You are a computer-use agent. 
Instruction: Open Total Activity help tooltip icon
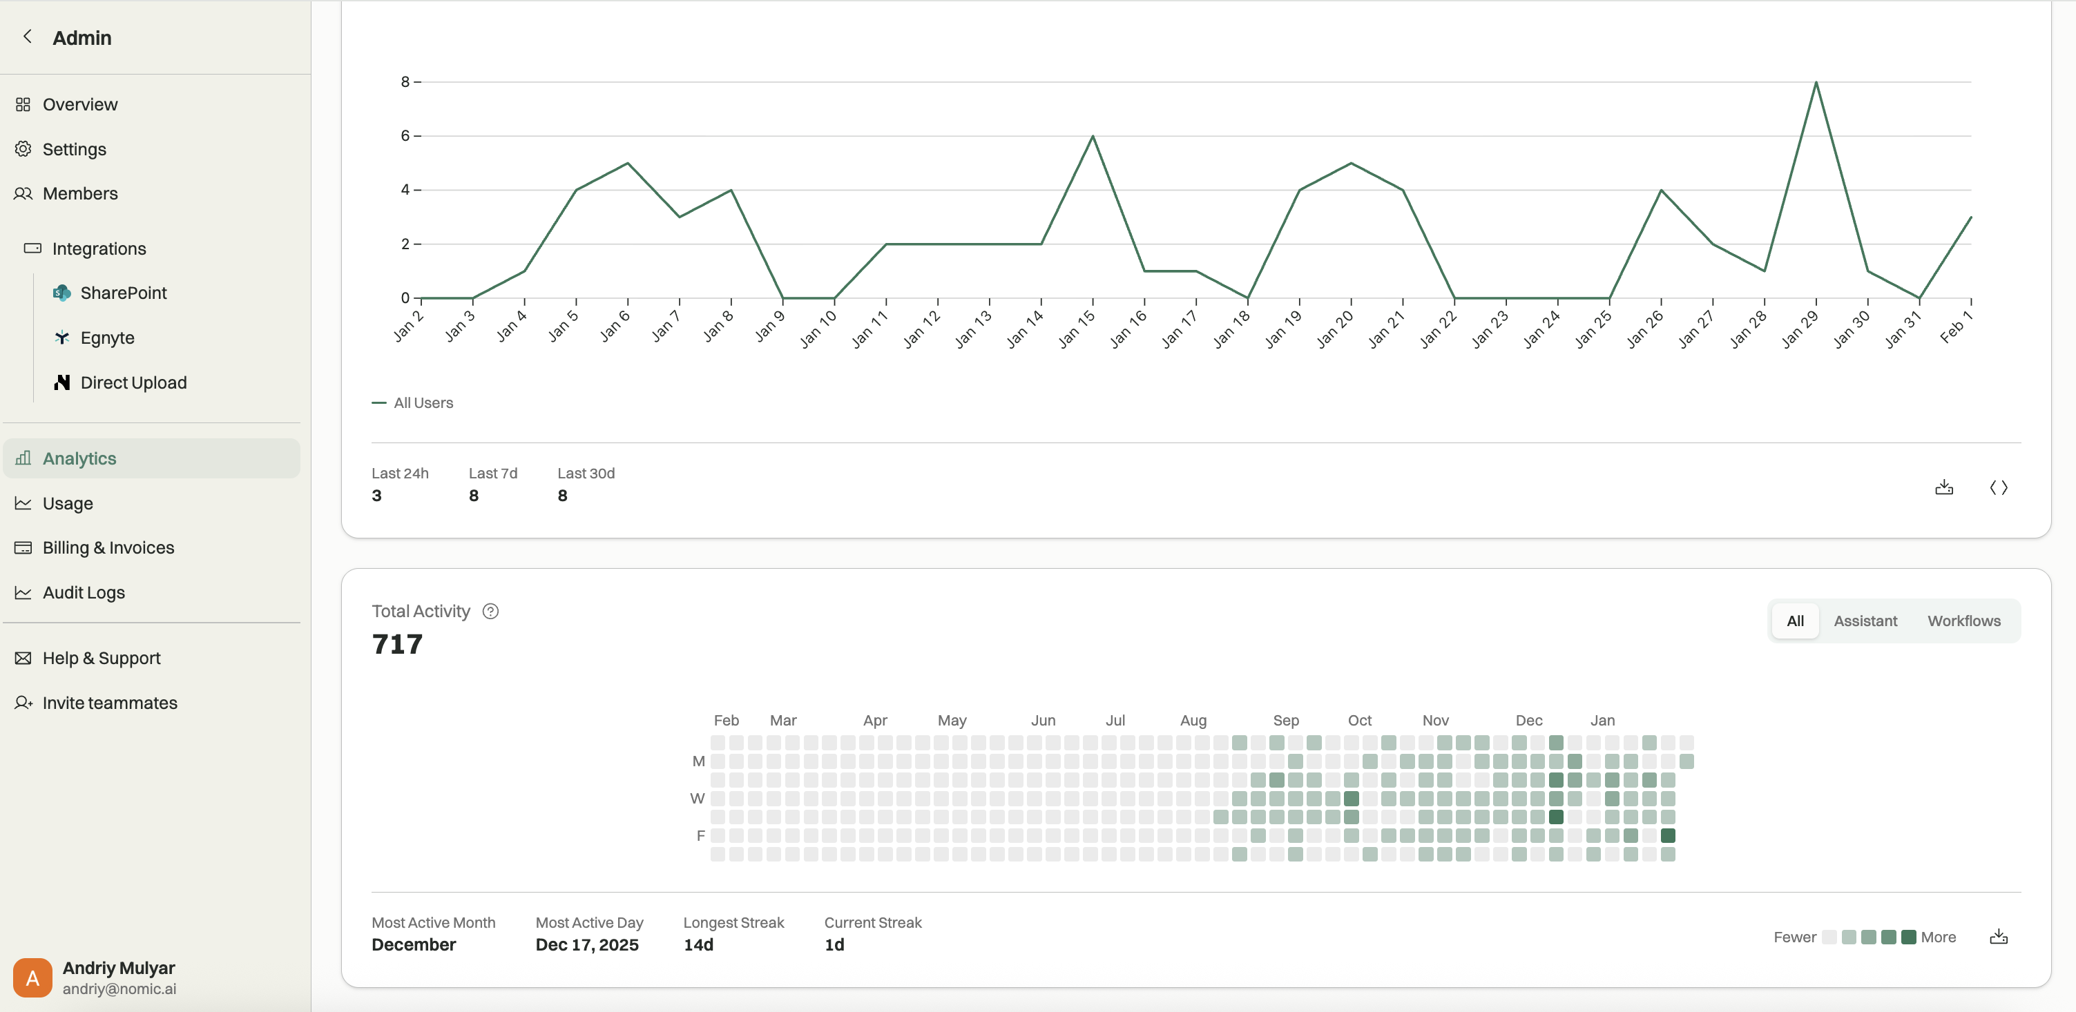tap(490, 612)
